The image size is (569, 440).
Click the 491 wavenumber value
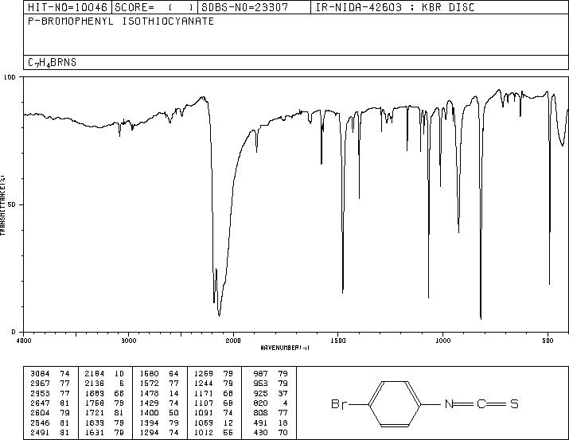pyautogui.click(x=260, y=423)
